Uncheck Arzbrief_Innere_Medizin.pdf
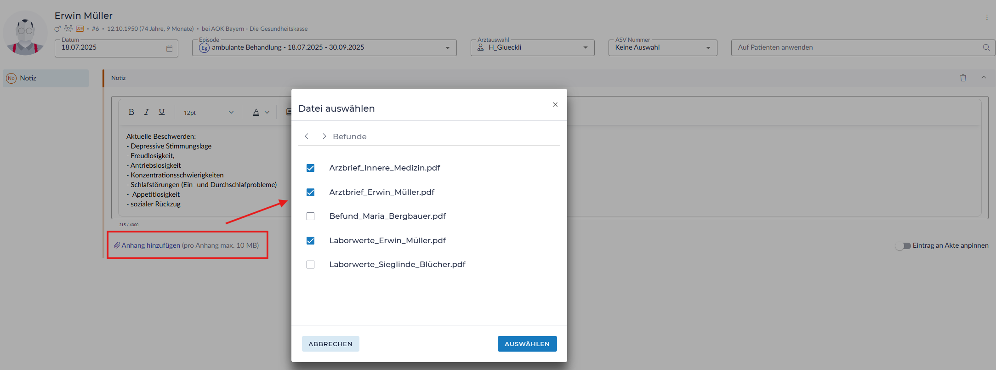The width and height of the screenshot is (996, 370). click(x=311, y=168)
